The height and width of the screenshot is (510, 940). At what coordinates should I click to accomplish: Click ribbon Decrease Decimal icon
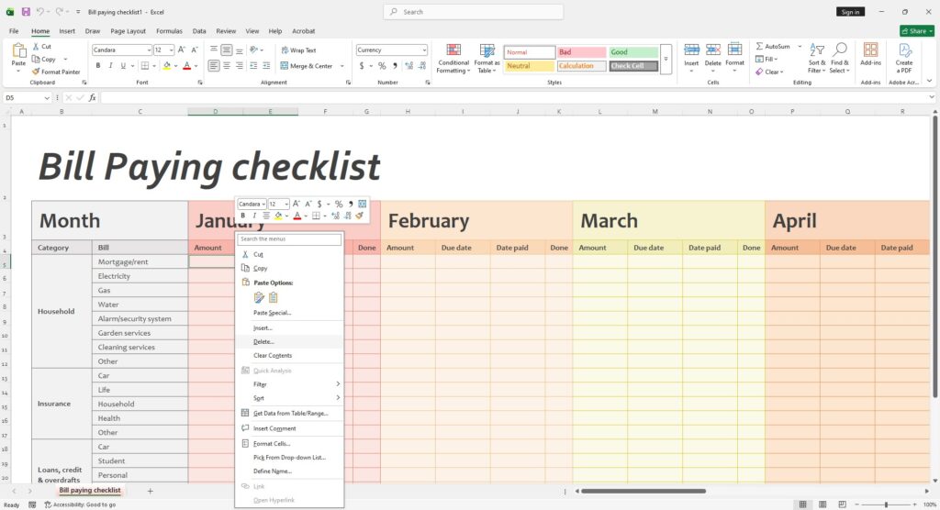coord(422,65)
